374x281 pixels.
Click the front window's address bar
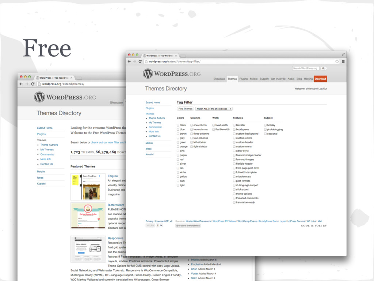[241, 61]
